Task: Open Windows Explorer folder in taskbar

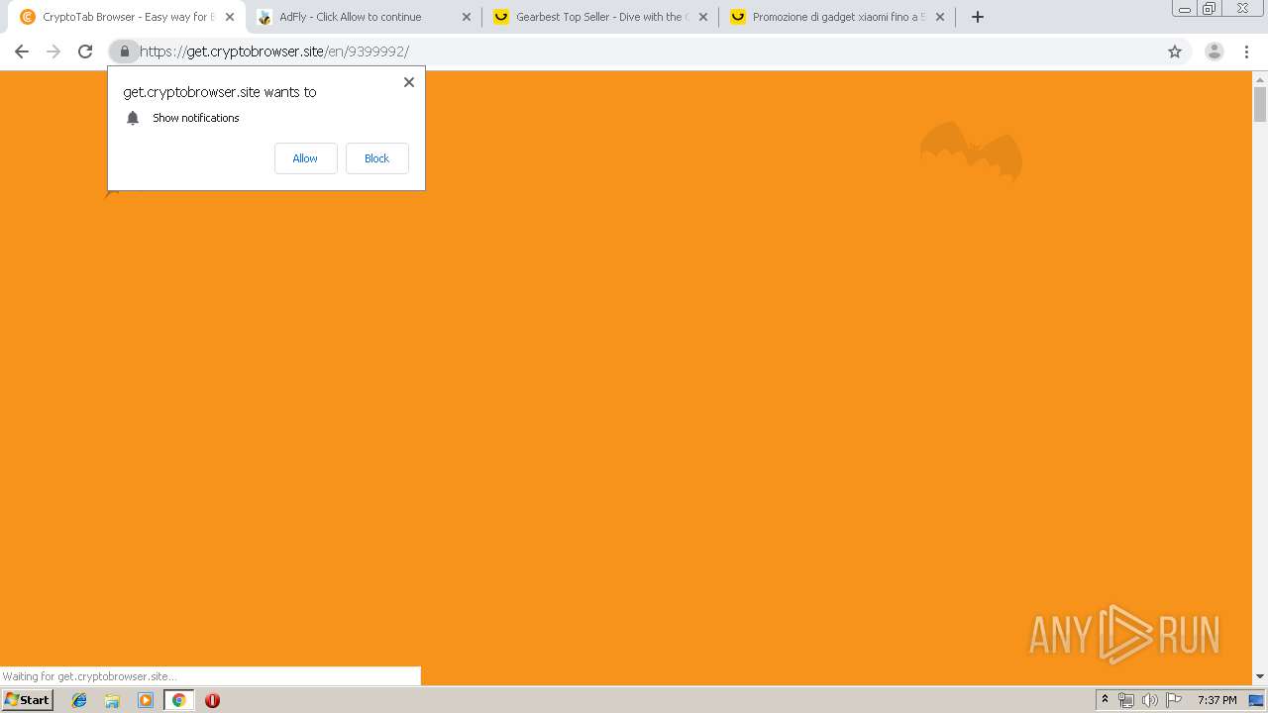Action: tap(112, 700)
